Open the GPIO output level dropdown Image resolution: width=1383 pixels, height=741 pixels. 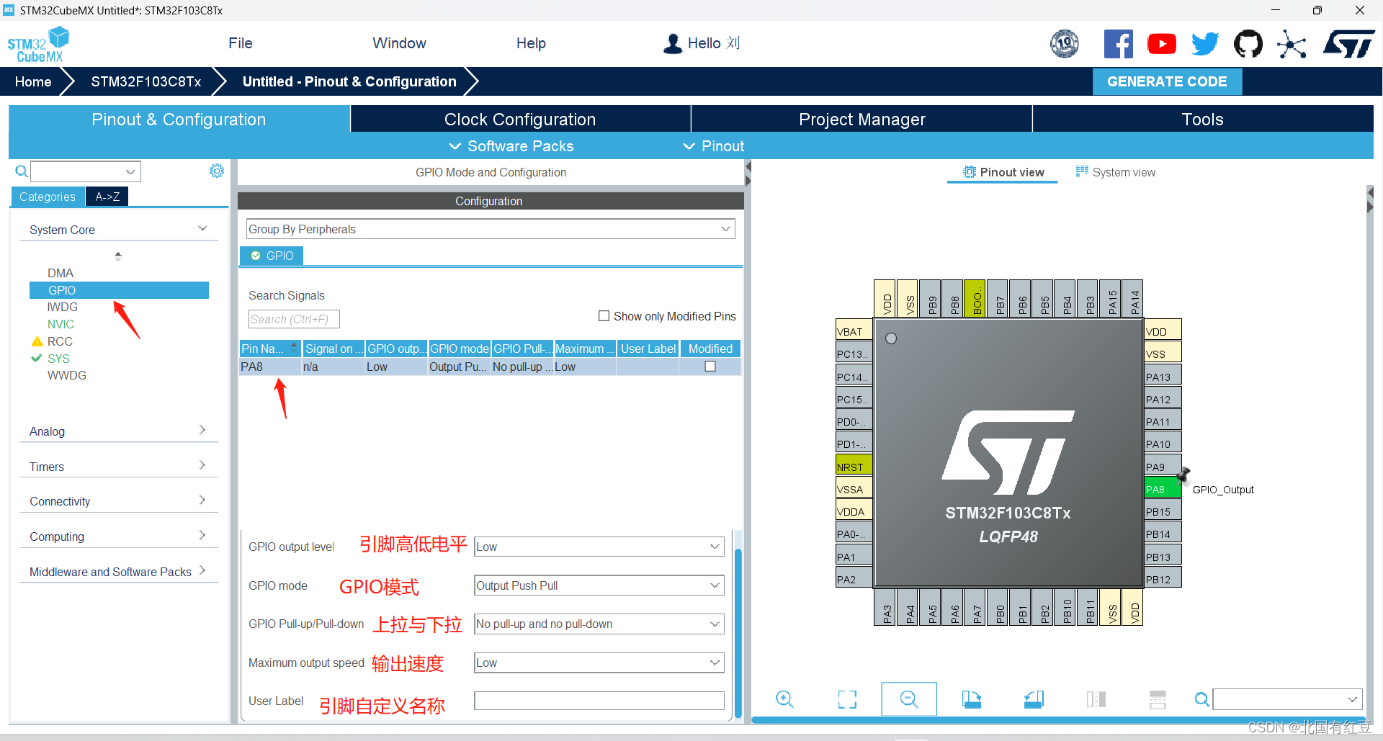599,547
